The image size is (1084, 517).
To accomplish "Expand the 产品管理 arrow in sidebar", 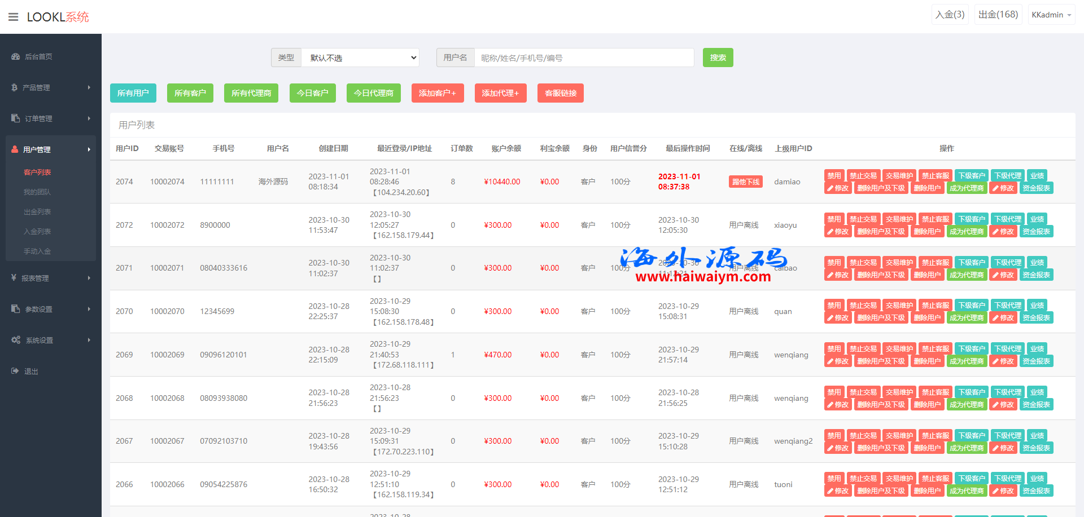I will coord(89,87).
